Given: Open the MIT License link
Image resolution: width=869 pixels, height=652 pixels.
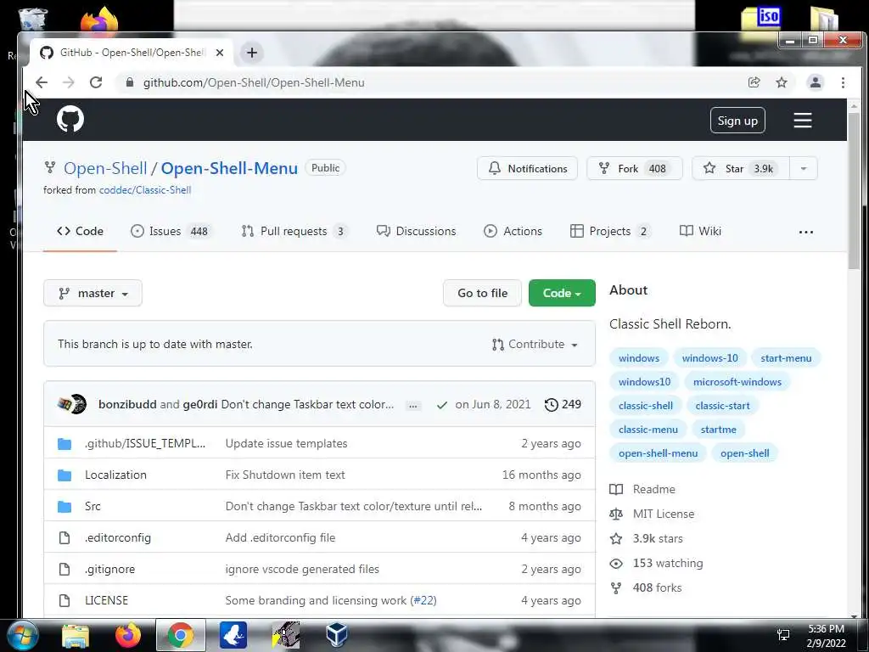Looking at the screenshot, I should click(x=664, y=514).
